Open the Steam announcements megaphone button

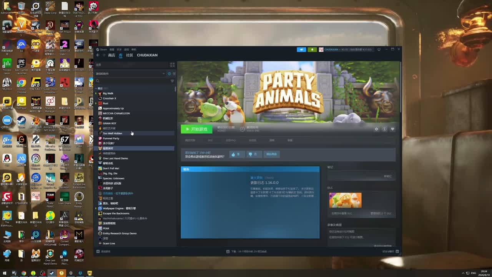(301, 49)
